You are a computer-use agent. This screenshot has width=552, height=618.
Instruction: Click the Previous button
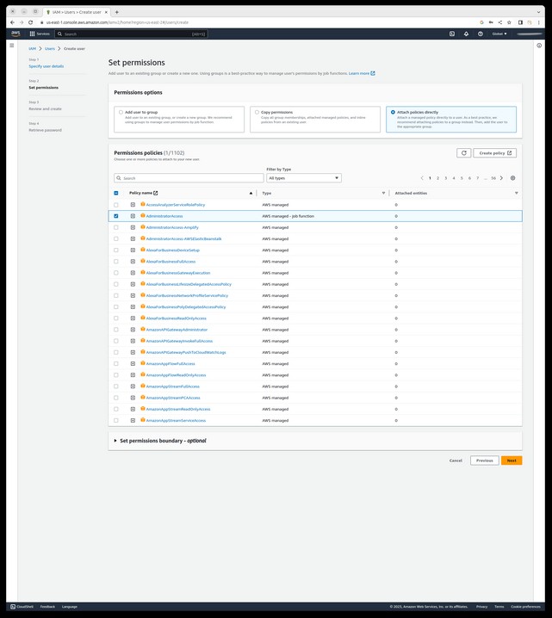[485, 460]
